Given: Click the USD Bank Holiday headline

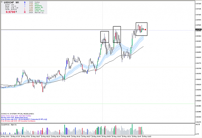Looking at the screenshot, I should (16, 116).
